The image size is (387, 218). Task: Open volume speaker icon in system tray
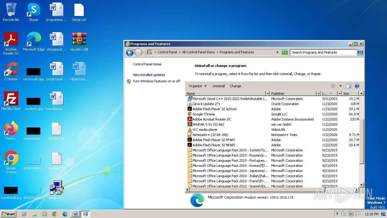344,214
